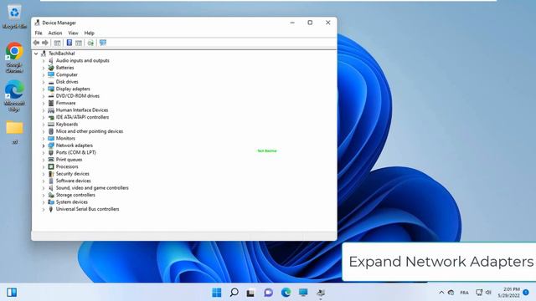Open taskbar Search magnifier
This screenshot has width=536, height=301.
pos(234,293)
